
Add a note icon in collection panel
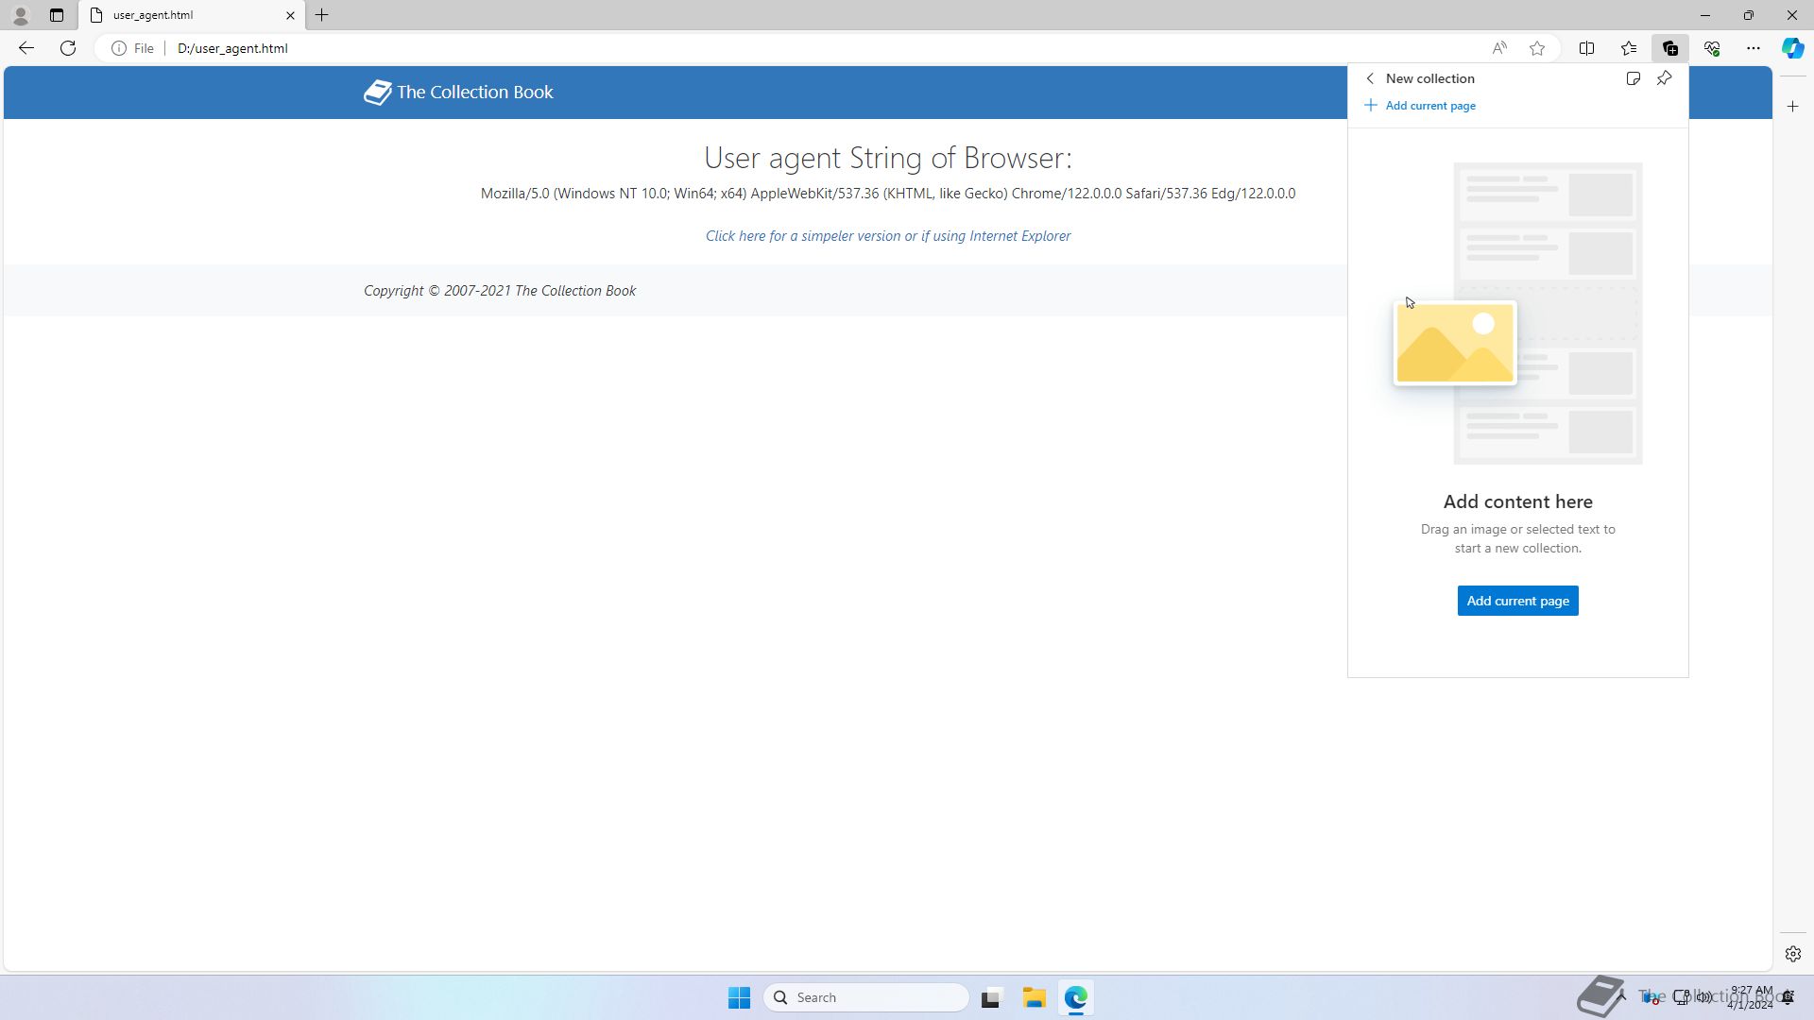point(1633,78)
